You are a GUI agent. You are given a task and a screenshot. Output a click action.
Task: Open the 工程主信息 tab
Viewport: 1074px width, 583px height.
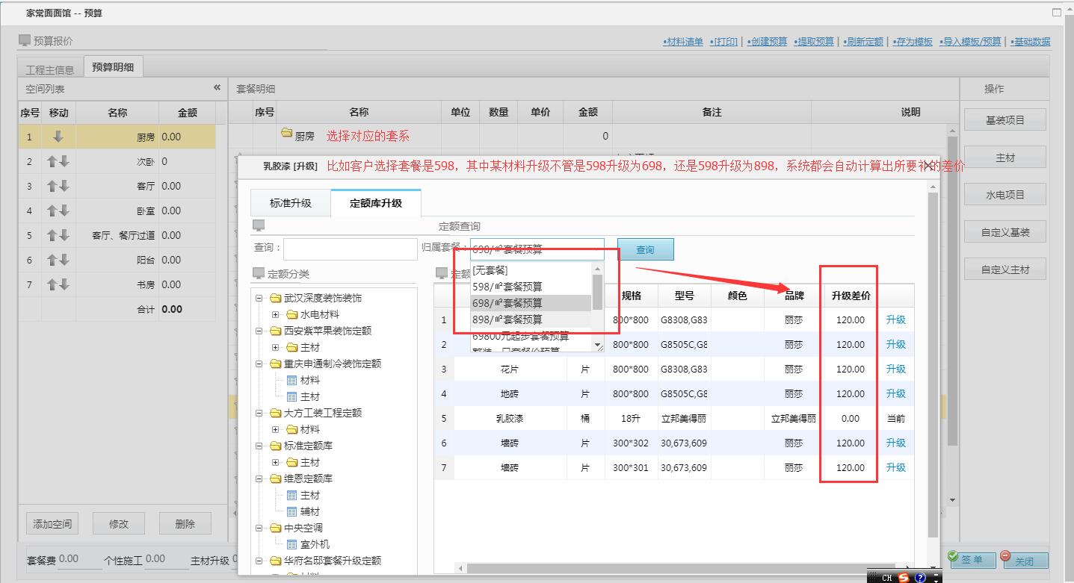point(50,69)
